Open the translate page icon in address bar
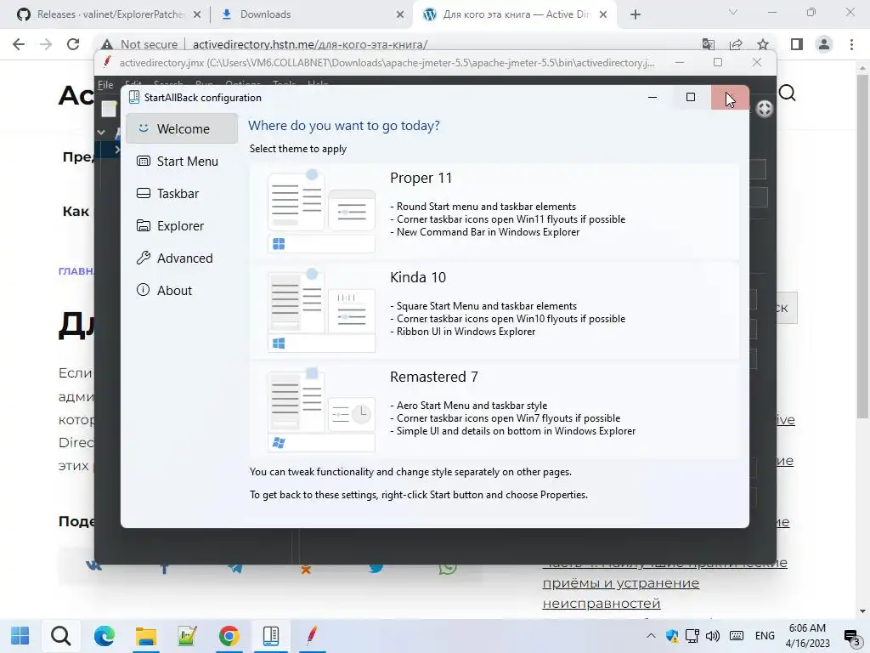Viewport: 870px width, 653px height. coord(709,44)
